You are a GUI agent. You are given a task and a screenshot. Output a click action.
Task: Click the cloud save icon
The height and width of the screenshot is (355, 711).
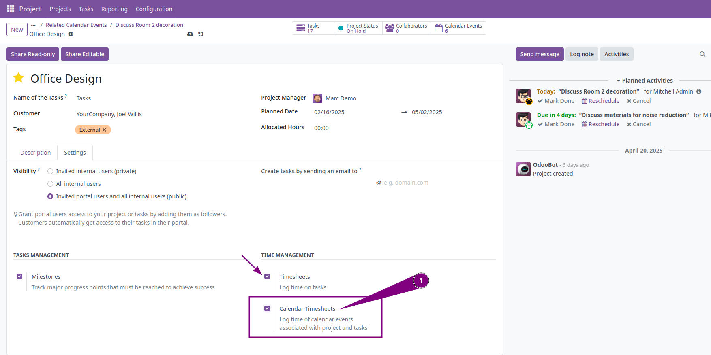coord(190,34)
